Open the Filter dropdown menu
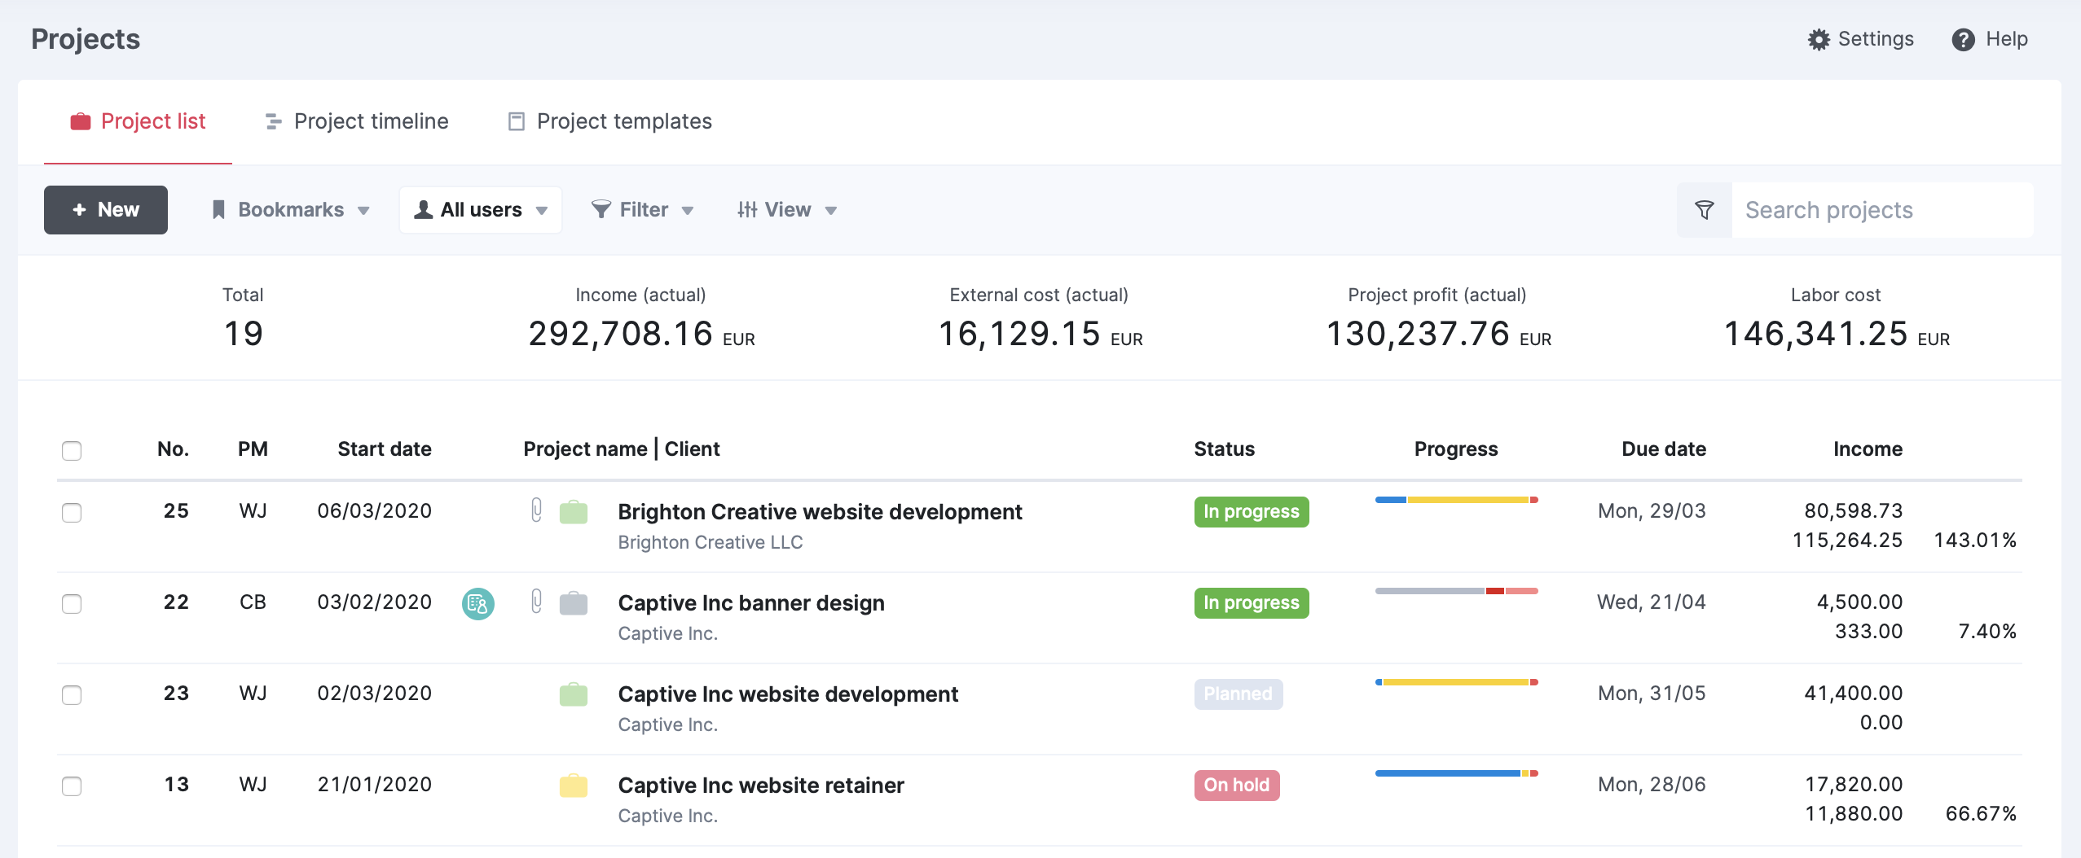The height and width of the screenshot is (858, 2081). tap(642, 210)
